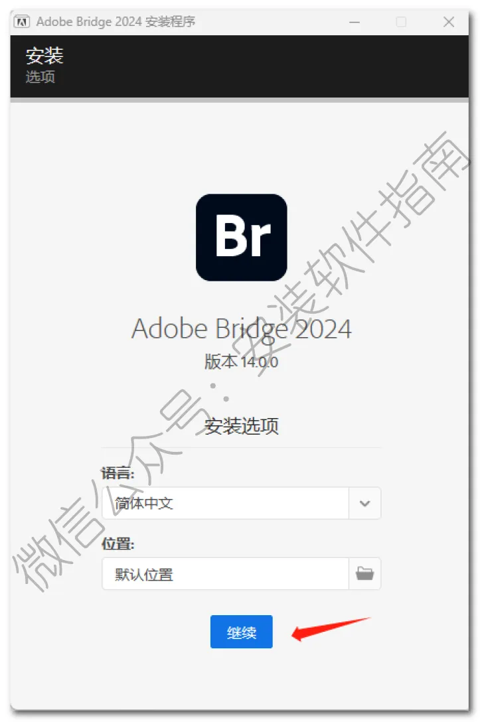Click the red arrow pointing at 继续

(x=331, y=628)
